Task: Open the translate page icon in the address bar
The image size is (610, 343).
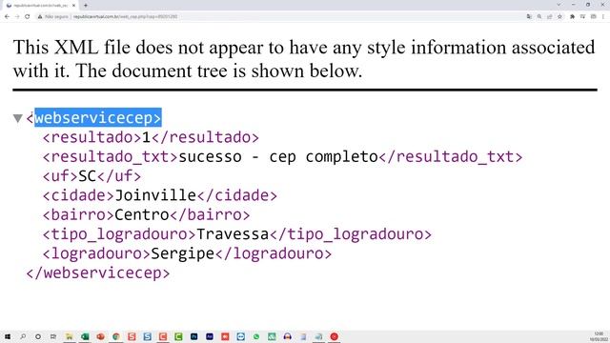Action: point(529,17)
